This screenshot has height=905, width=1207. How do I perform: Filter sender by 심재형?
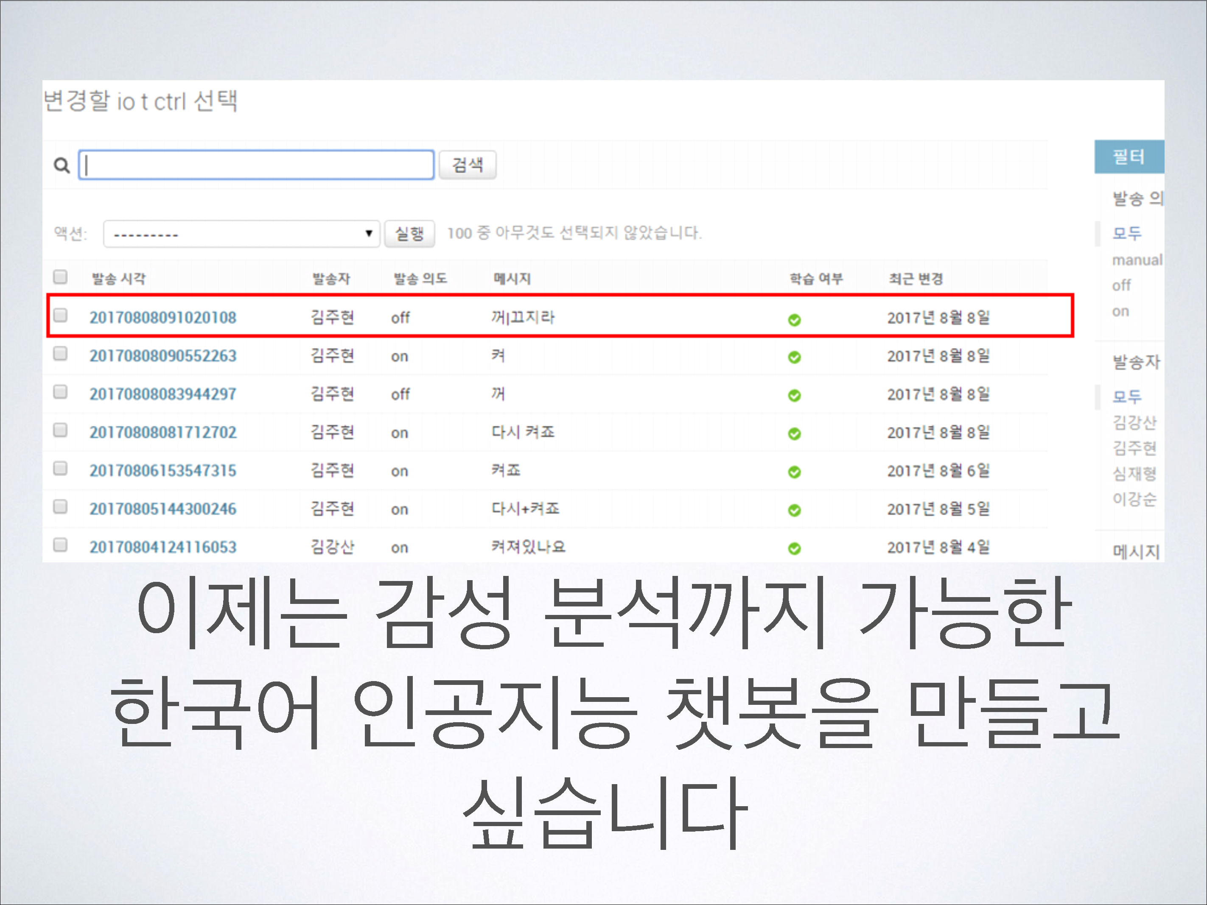1134,473
